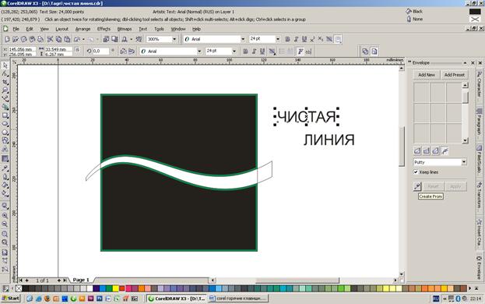Click the no-color X swatch in palette
The width and height of the screenshot is (485, 304).
click(19, 288)
